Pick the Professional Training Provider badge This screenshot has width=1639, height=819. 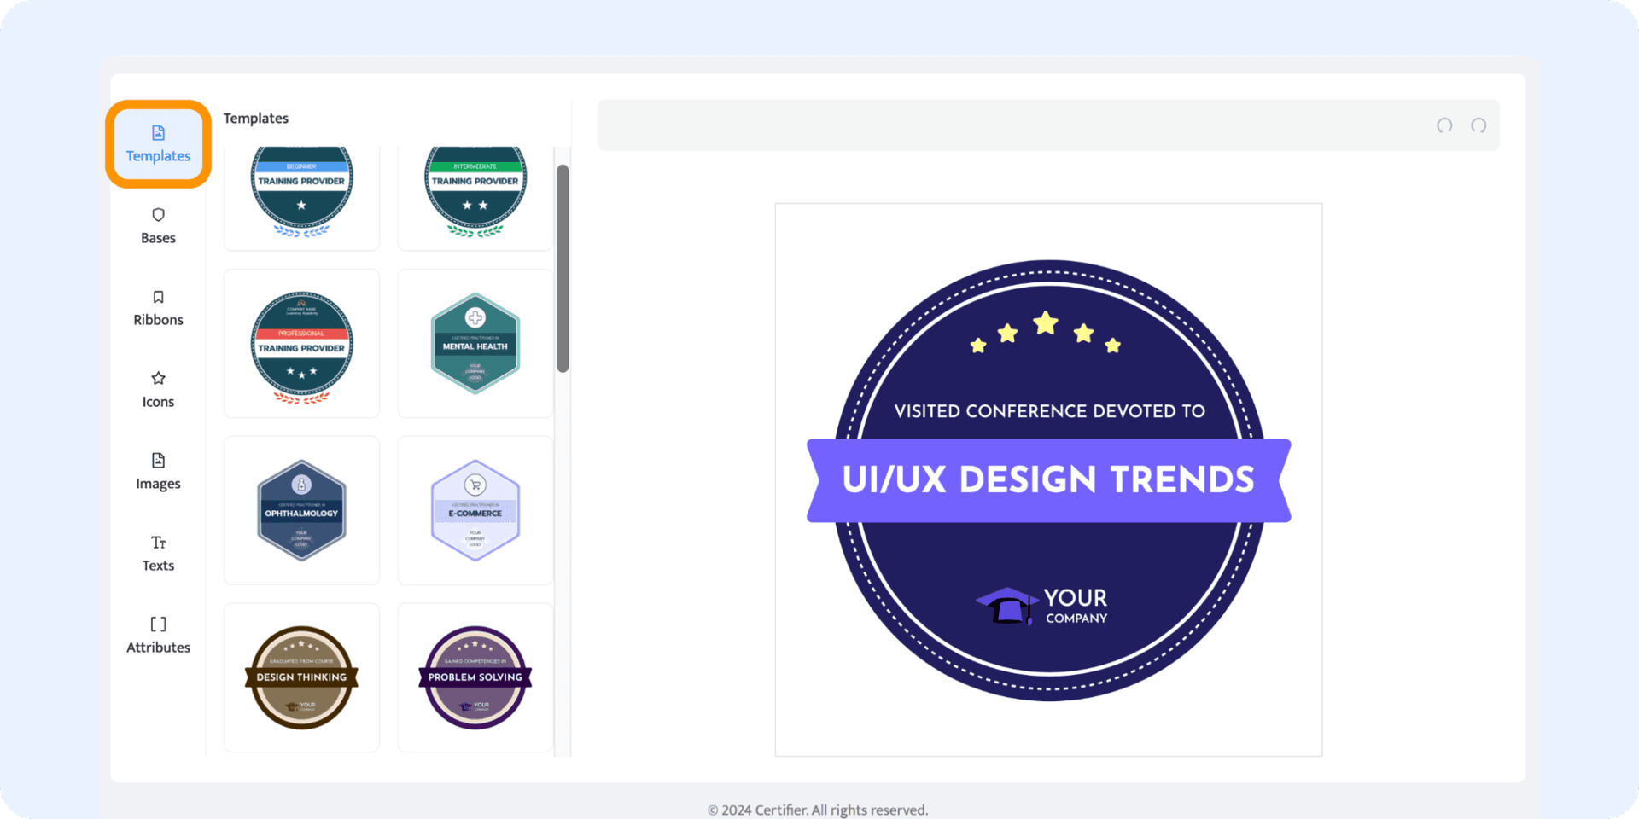click(x=301, y=344)
